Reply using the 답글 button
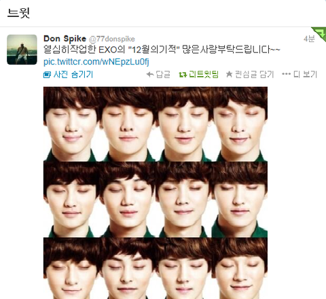This screenshot has width=326, height=299. (x=163, y=74)
